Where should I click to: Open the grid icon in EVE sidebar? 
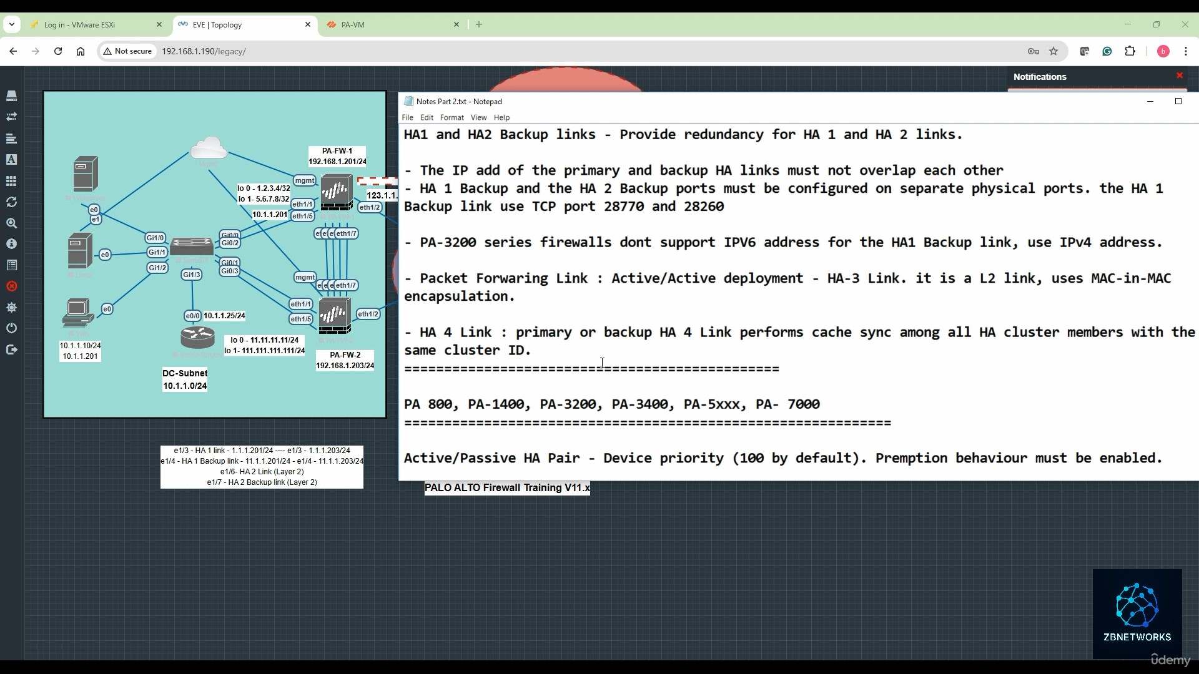(x=11, y=181)
